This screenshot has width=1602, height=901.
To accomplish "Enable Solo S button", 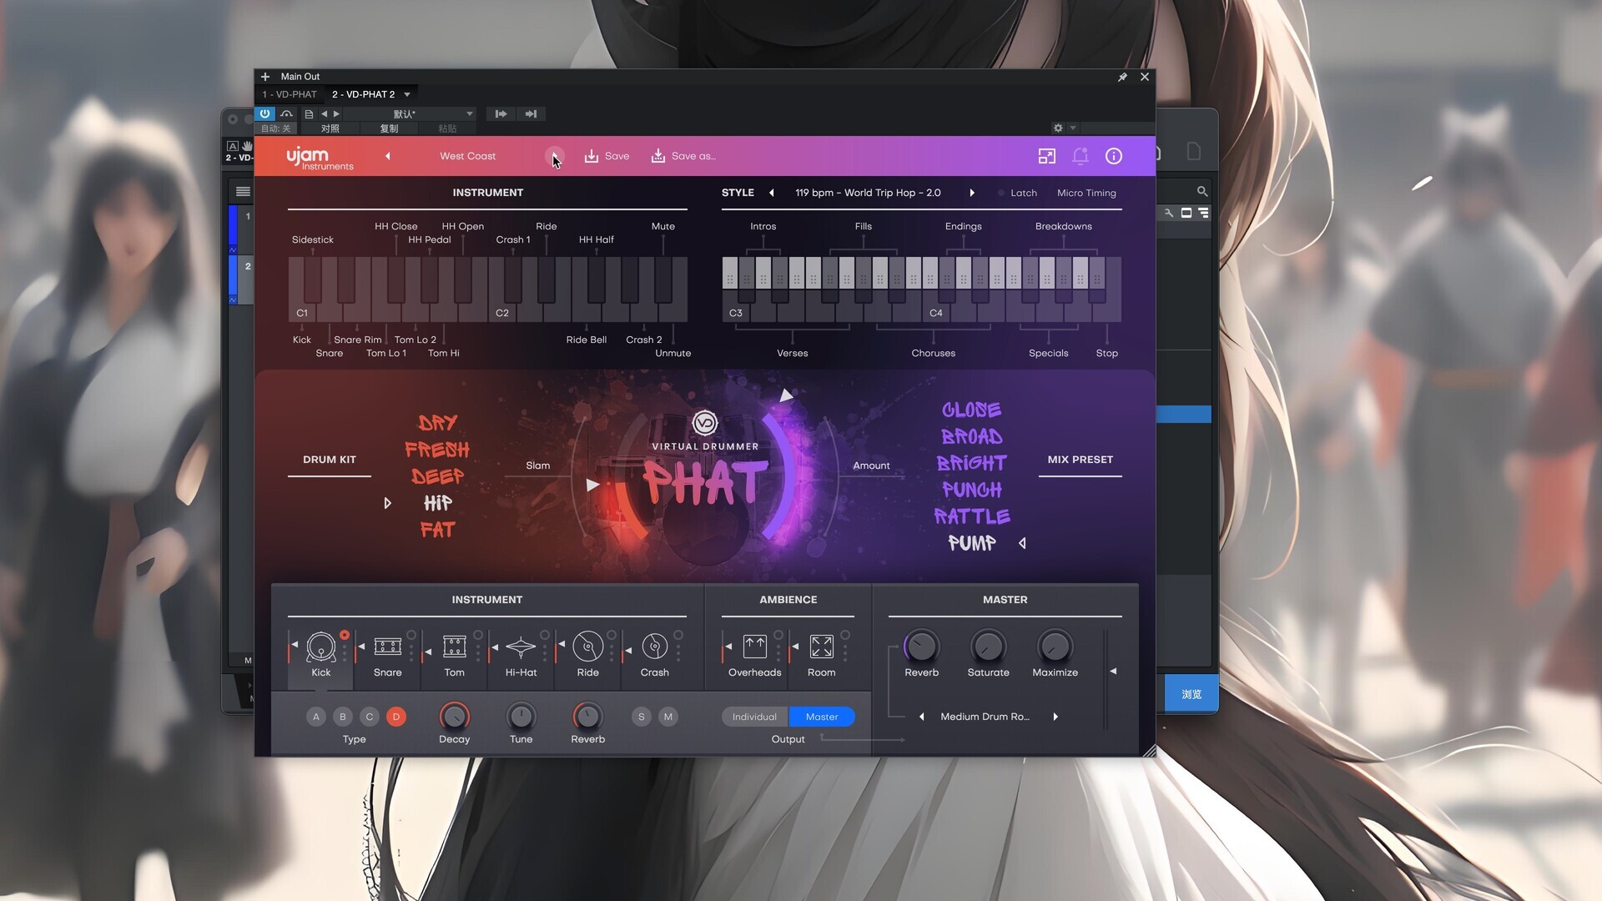I will pyautogui.click(x=642, y=717).
